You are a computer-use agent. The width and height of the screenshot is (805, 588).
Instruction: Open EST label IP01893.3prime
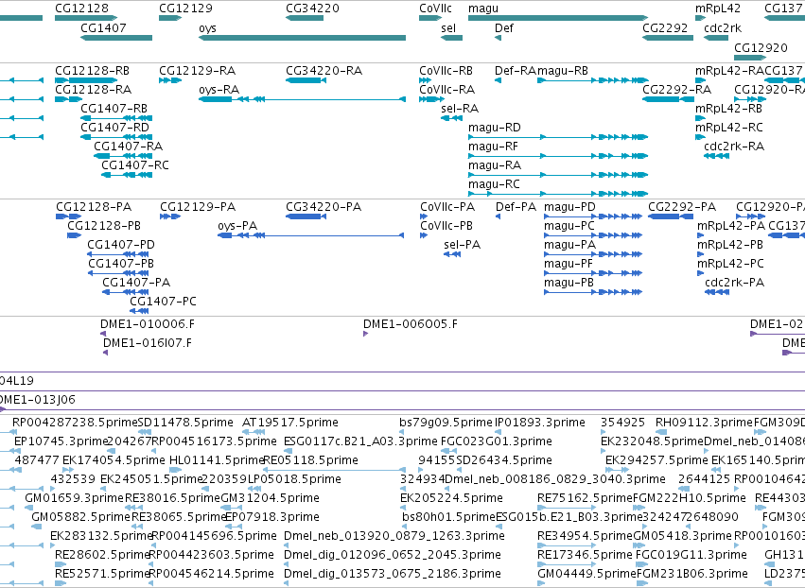(540, 423)
